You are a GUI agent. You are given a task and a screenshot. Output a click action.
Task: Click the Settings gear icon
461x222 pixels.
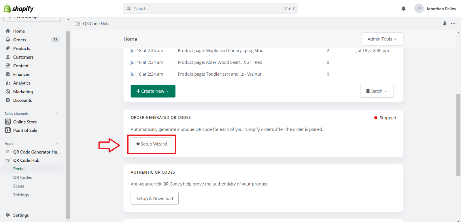[8, 215]
